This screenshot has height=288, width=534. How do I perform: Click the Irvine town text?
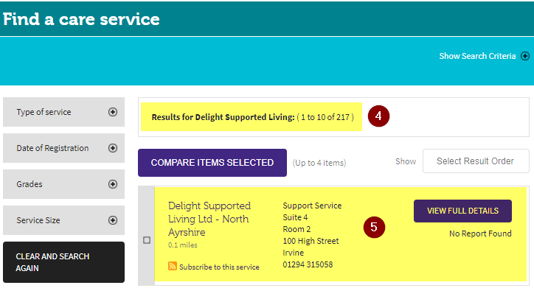[x=293, y=253]
